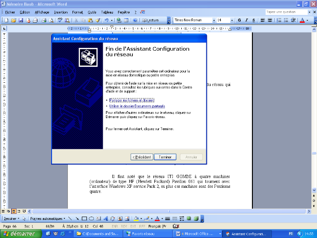Insert diagram or organization chart icon
Image resolution: width=317 pixels, height=238 pixels.
[x=112, y=218]
